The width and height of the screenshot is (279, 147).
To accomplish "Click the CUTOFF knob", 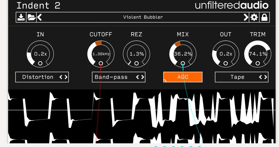I will [101, 54].
